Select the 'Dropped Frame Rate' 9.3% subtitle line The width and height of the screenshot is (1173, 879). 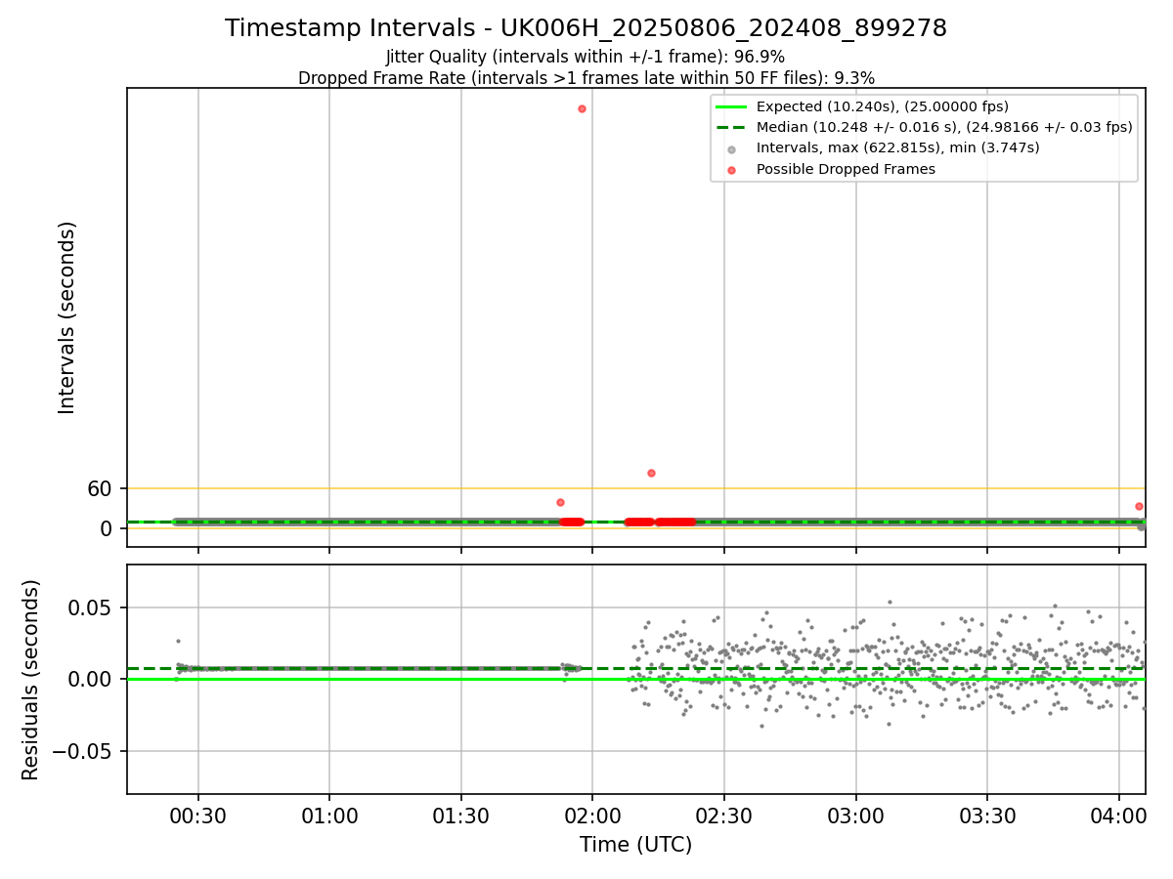click(586, 78)
